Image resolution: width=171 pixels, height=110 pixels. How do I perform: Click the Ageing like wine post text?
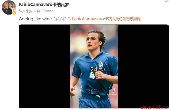(x=36, y=19)
